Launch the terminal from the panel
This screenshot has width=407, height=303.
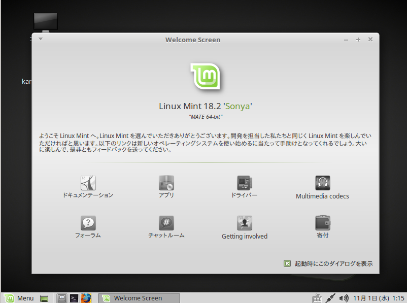pos(74,298)
